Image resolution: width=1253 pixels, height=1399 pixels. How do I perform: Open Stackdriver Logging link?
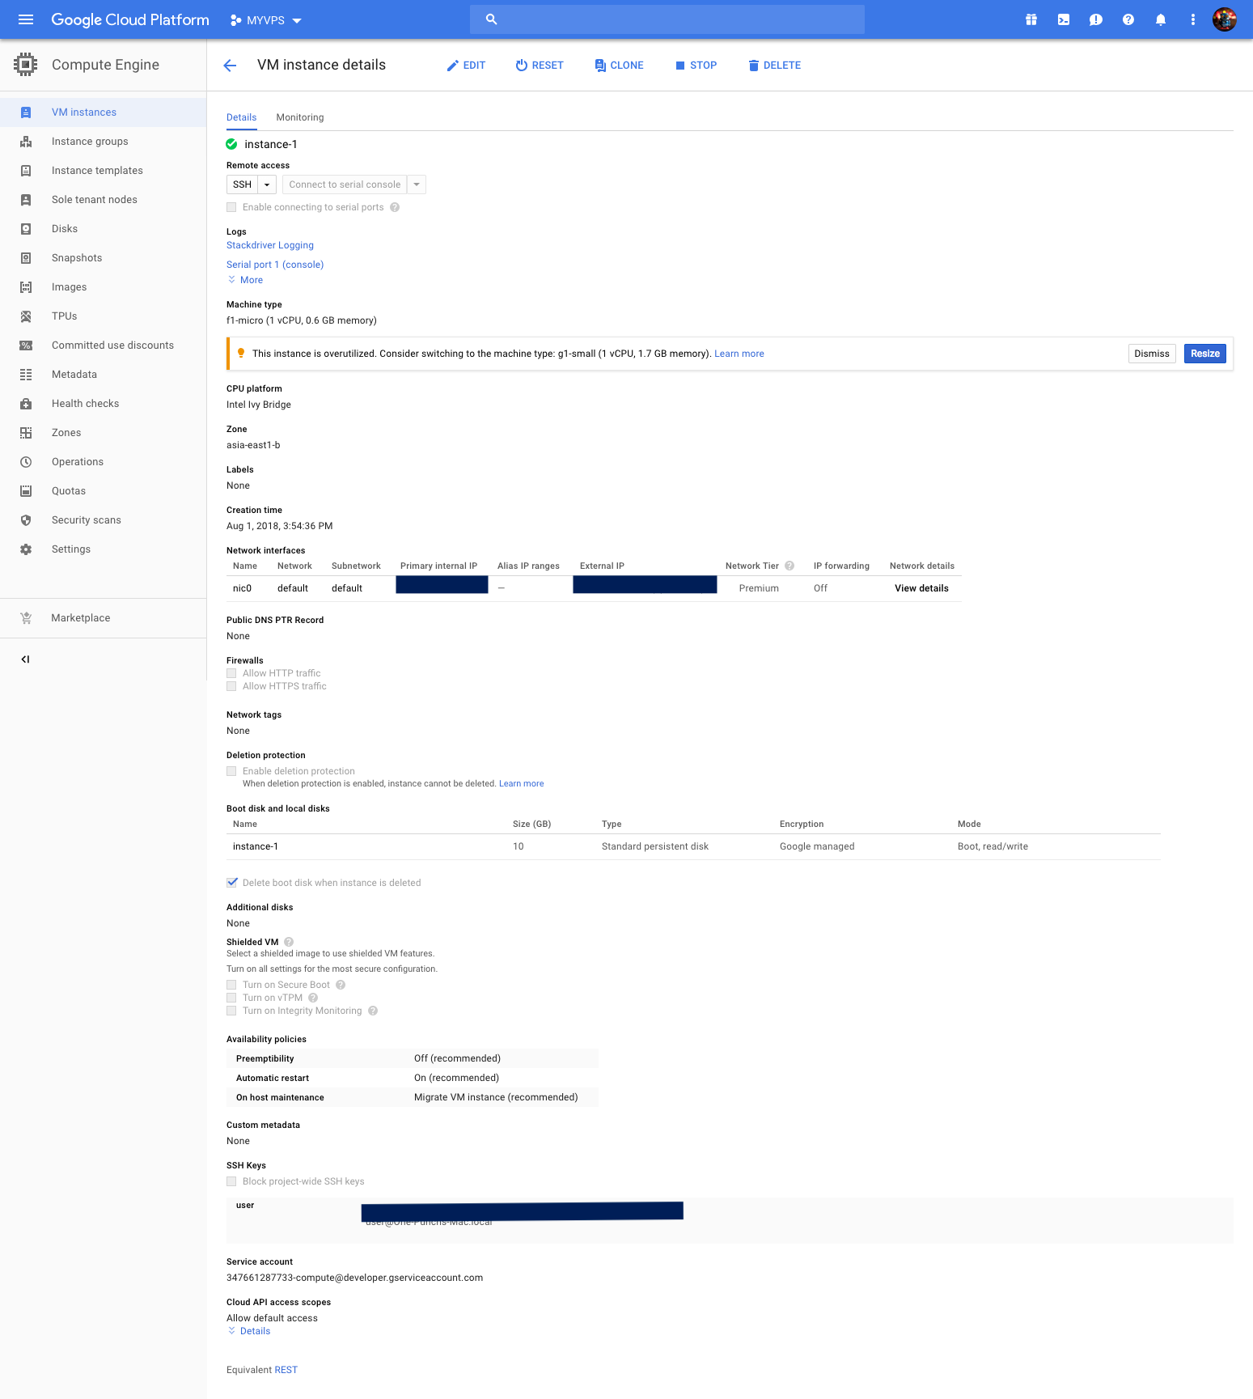[x=270, y=245]
